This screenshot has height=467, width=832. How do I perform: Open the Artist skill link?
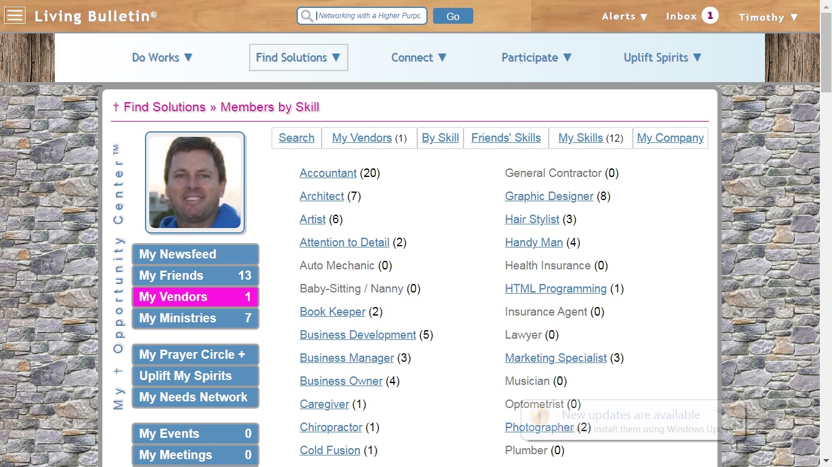coord(312,220)
